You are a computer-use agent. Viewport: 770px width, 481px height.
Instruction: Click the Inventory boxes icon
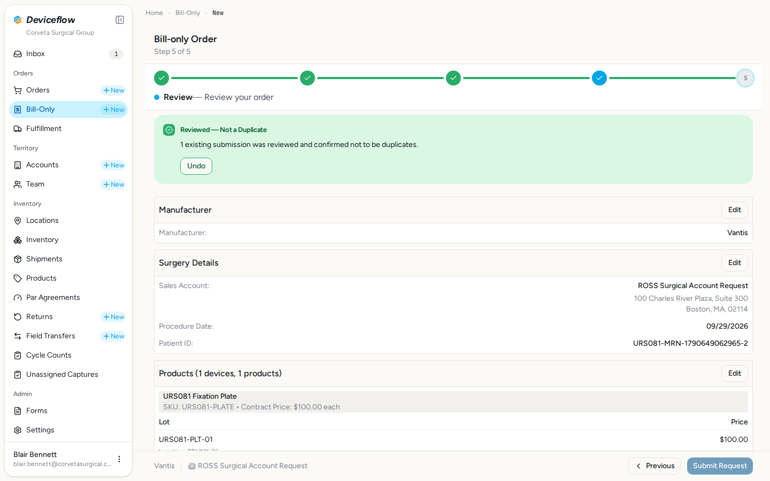[x=18, y=240]
